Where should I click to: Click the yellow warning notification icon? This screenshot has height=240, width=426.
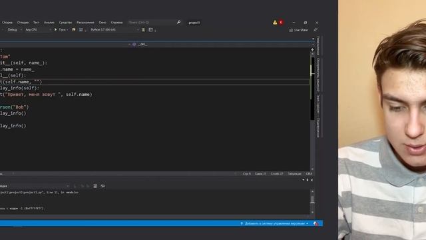(275, 23)
